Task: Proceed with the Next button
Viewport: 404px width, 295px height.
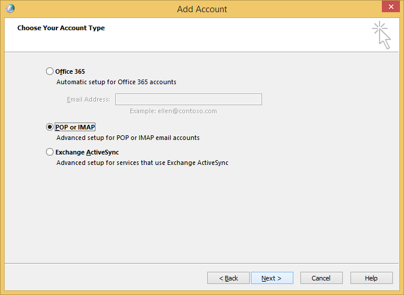Action: 272,278
